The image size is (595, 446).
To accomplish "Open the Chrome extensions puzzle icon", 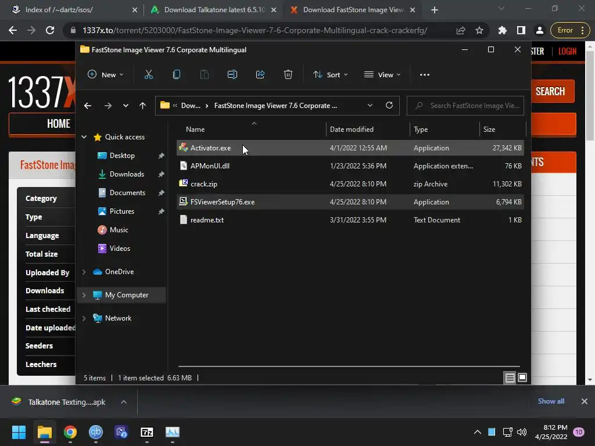I will coord(503,30).
